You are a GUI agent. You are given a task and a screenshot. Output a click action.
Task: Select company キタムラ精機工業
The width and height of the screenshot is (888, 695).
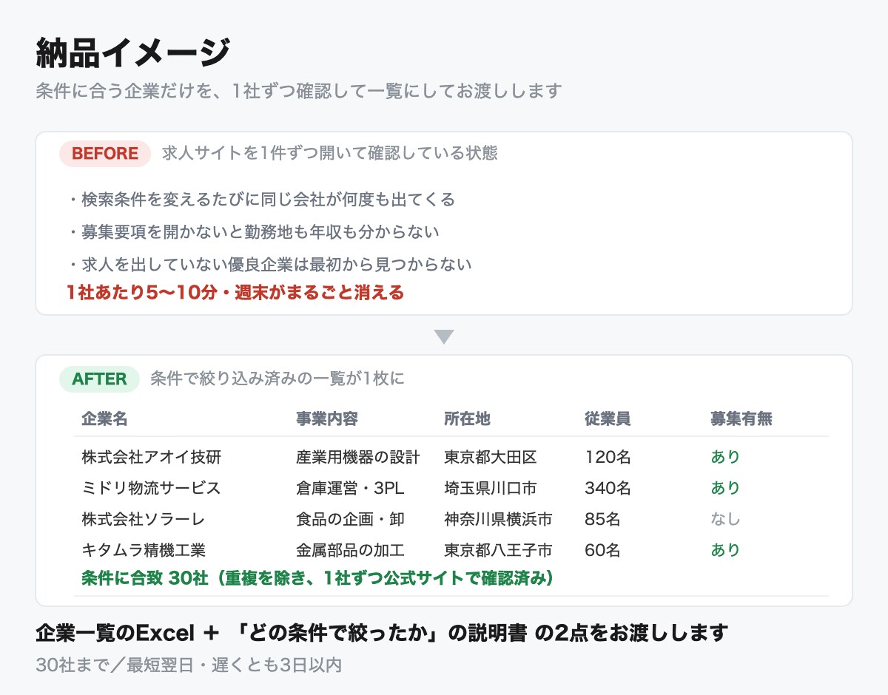point(144,550)
